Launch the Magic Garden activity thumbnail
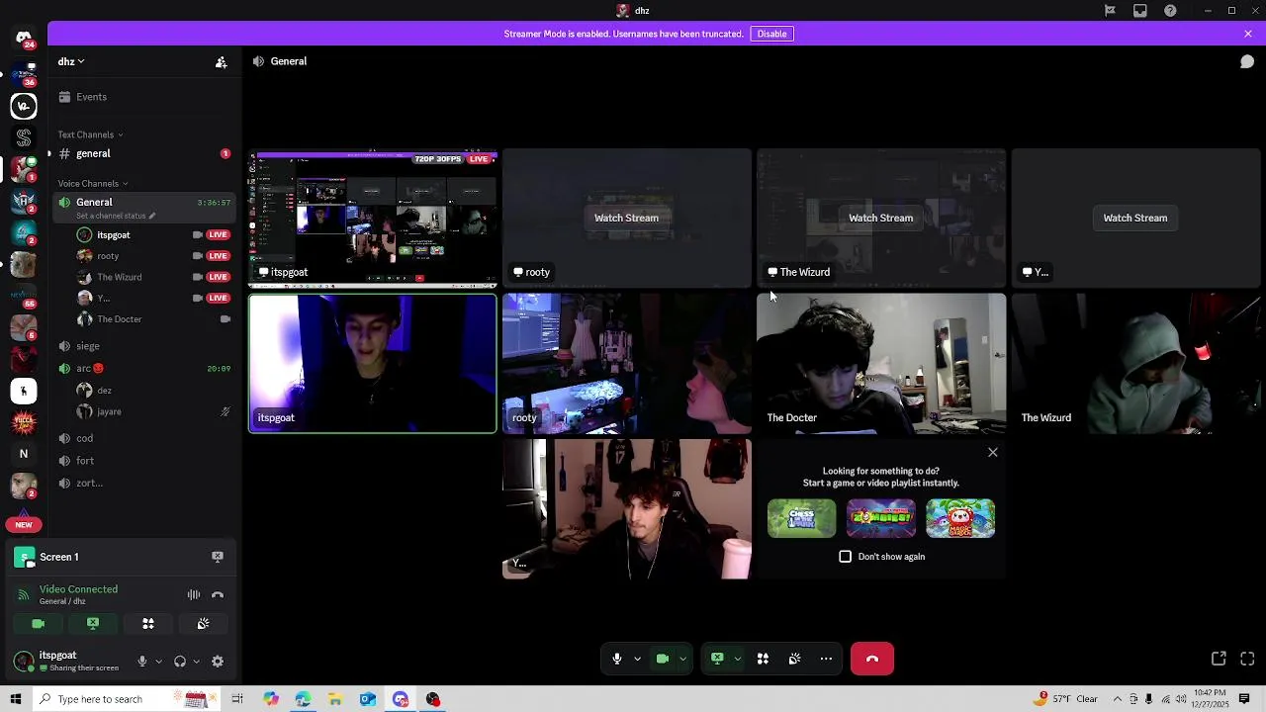Viewport: 1266px width, 712px height. click(960, 518)
